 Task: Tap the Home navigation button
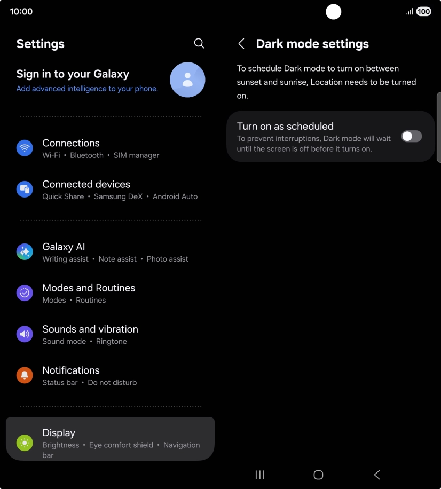[318, 475]
